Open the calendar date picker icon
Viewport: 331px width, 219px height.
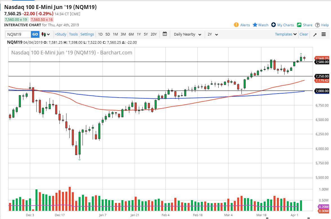165,34
